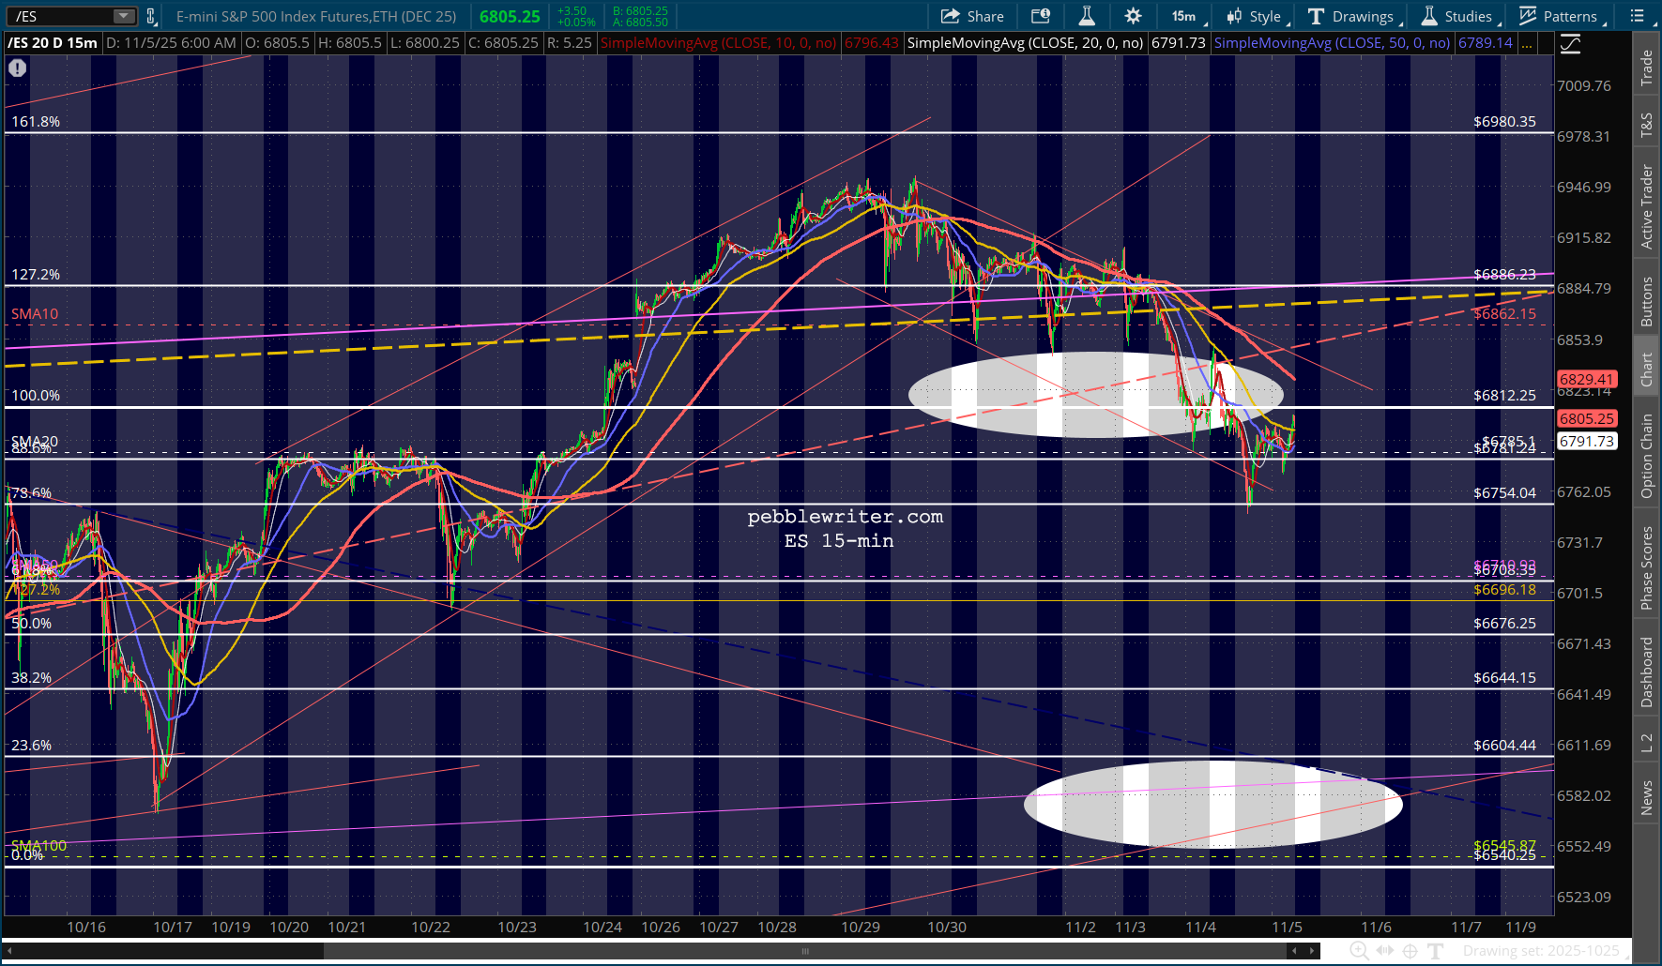1662x966 pixels.
Task: Click the SimpleMovingAvg (CLOSE, 50, 0, no) label
Action: [1332, 43]
